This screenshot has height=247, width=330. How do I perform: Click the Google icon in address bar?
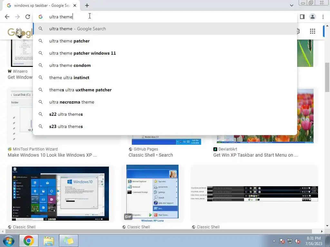click(x=41, y=17)
